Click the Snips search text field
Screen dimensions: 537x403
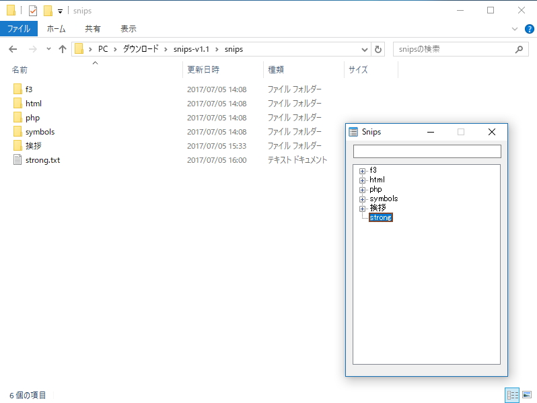pyautogui.click(x=427, y=151)
